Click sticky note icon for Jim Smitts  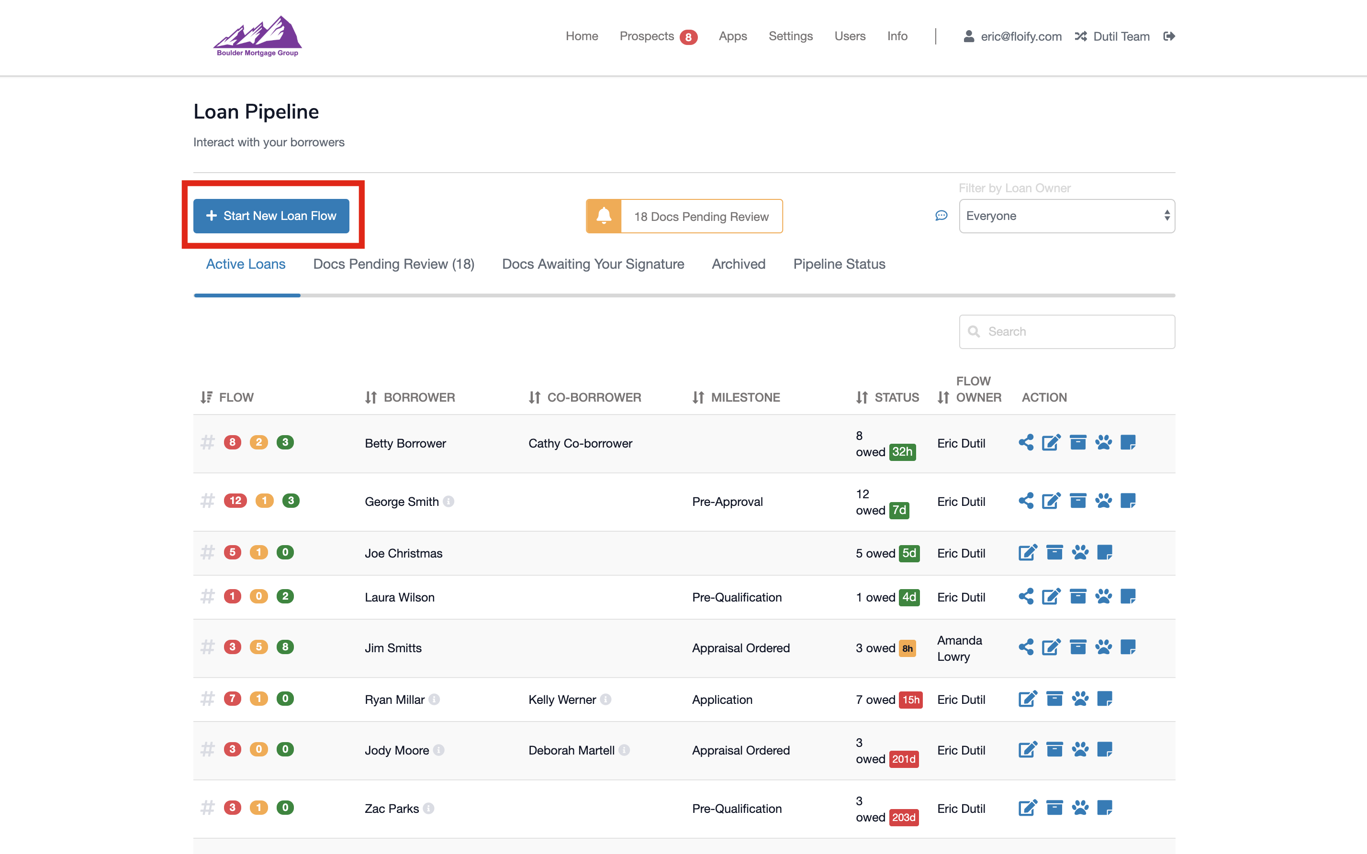coord(1128,647)
